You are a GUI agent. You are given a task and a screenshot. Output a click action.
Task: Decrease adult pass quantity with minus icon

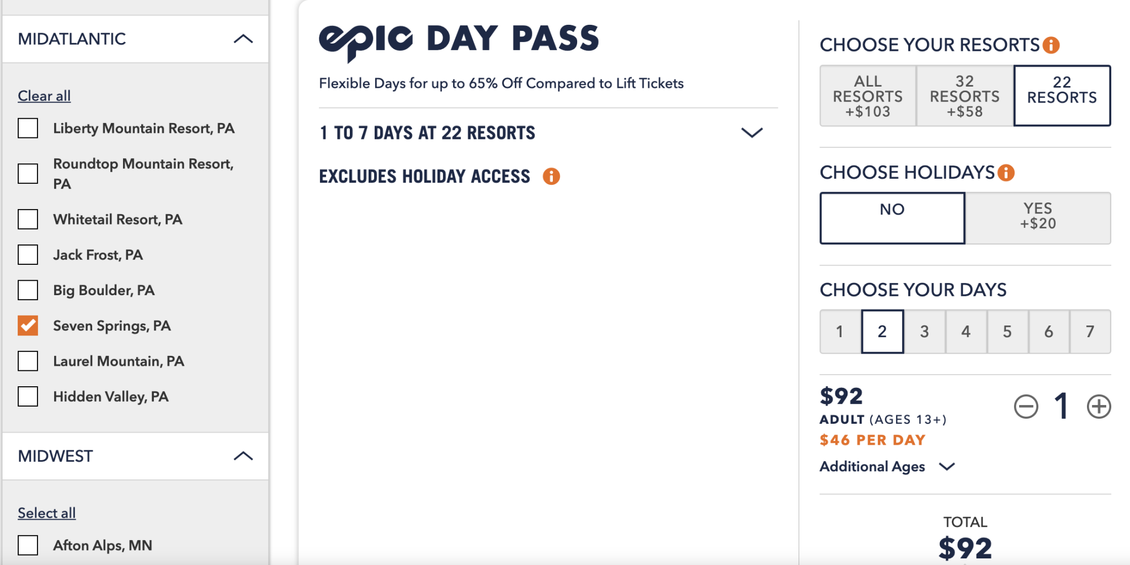(x=1026, y=407)
